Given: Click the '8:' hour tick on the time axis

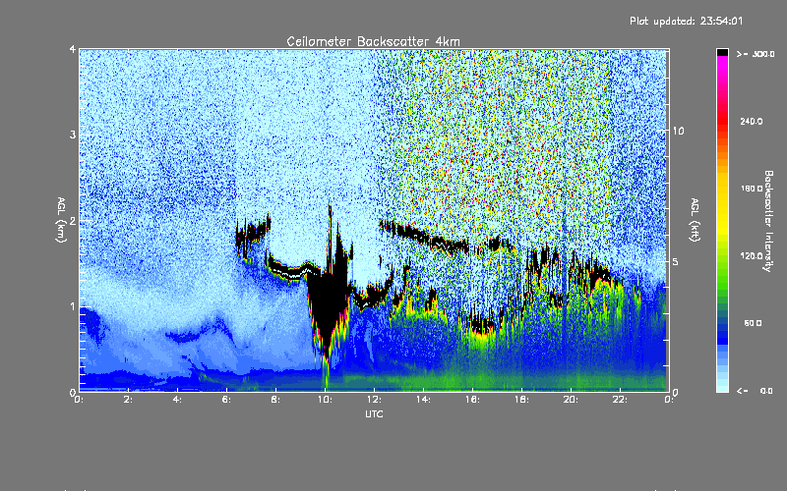Looking at the screenshot, I should 275,400.
